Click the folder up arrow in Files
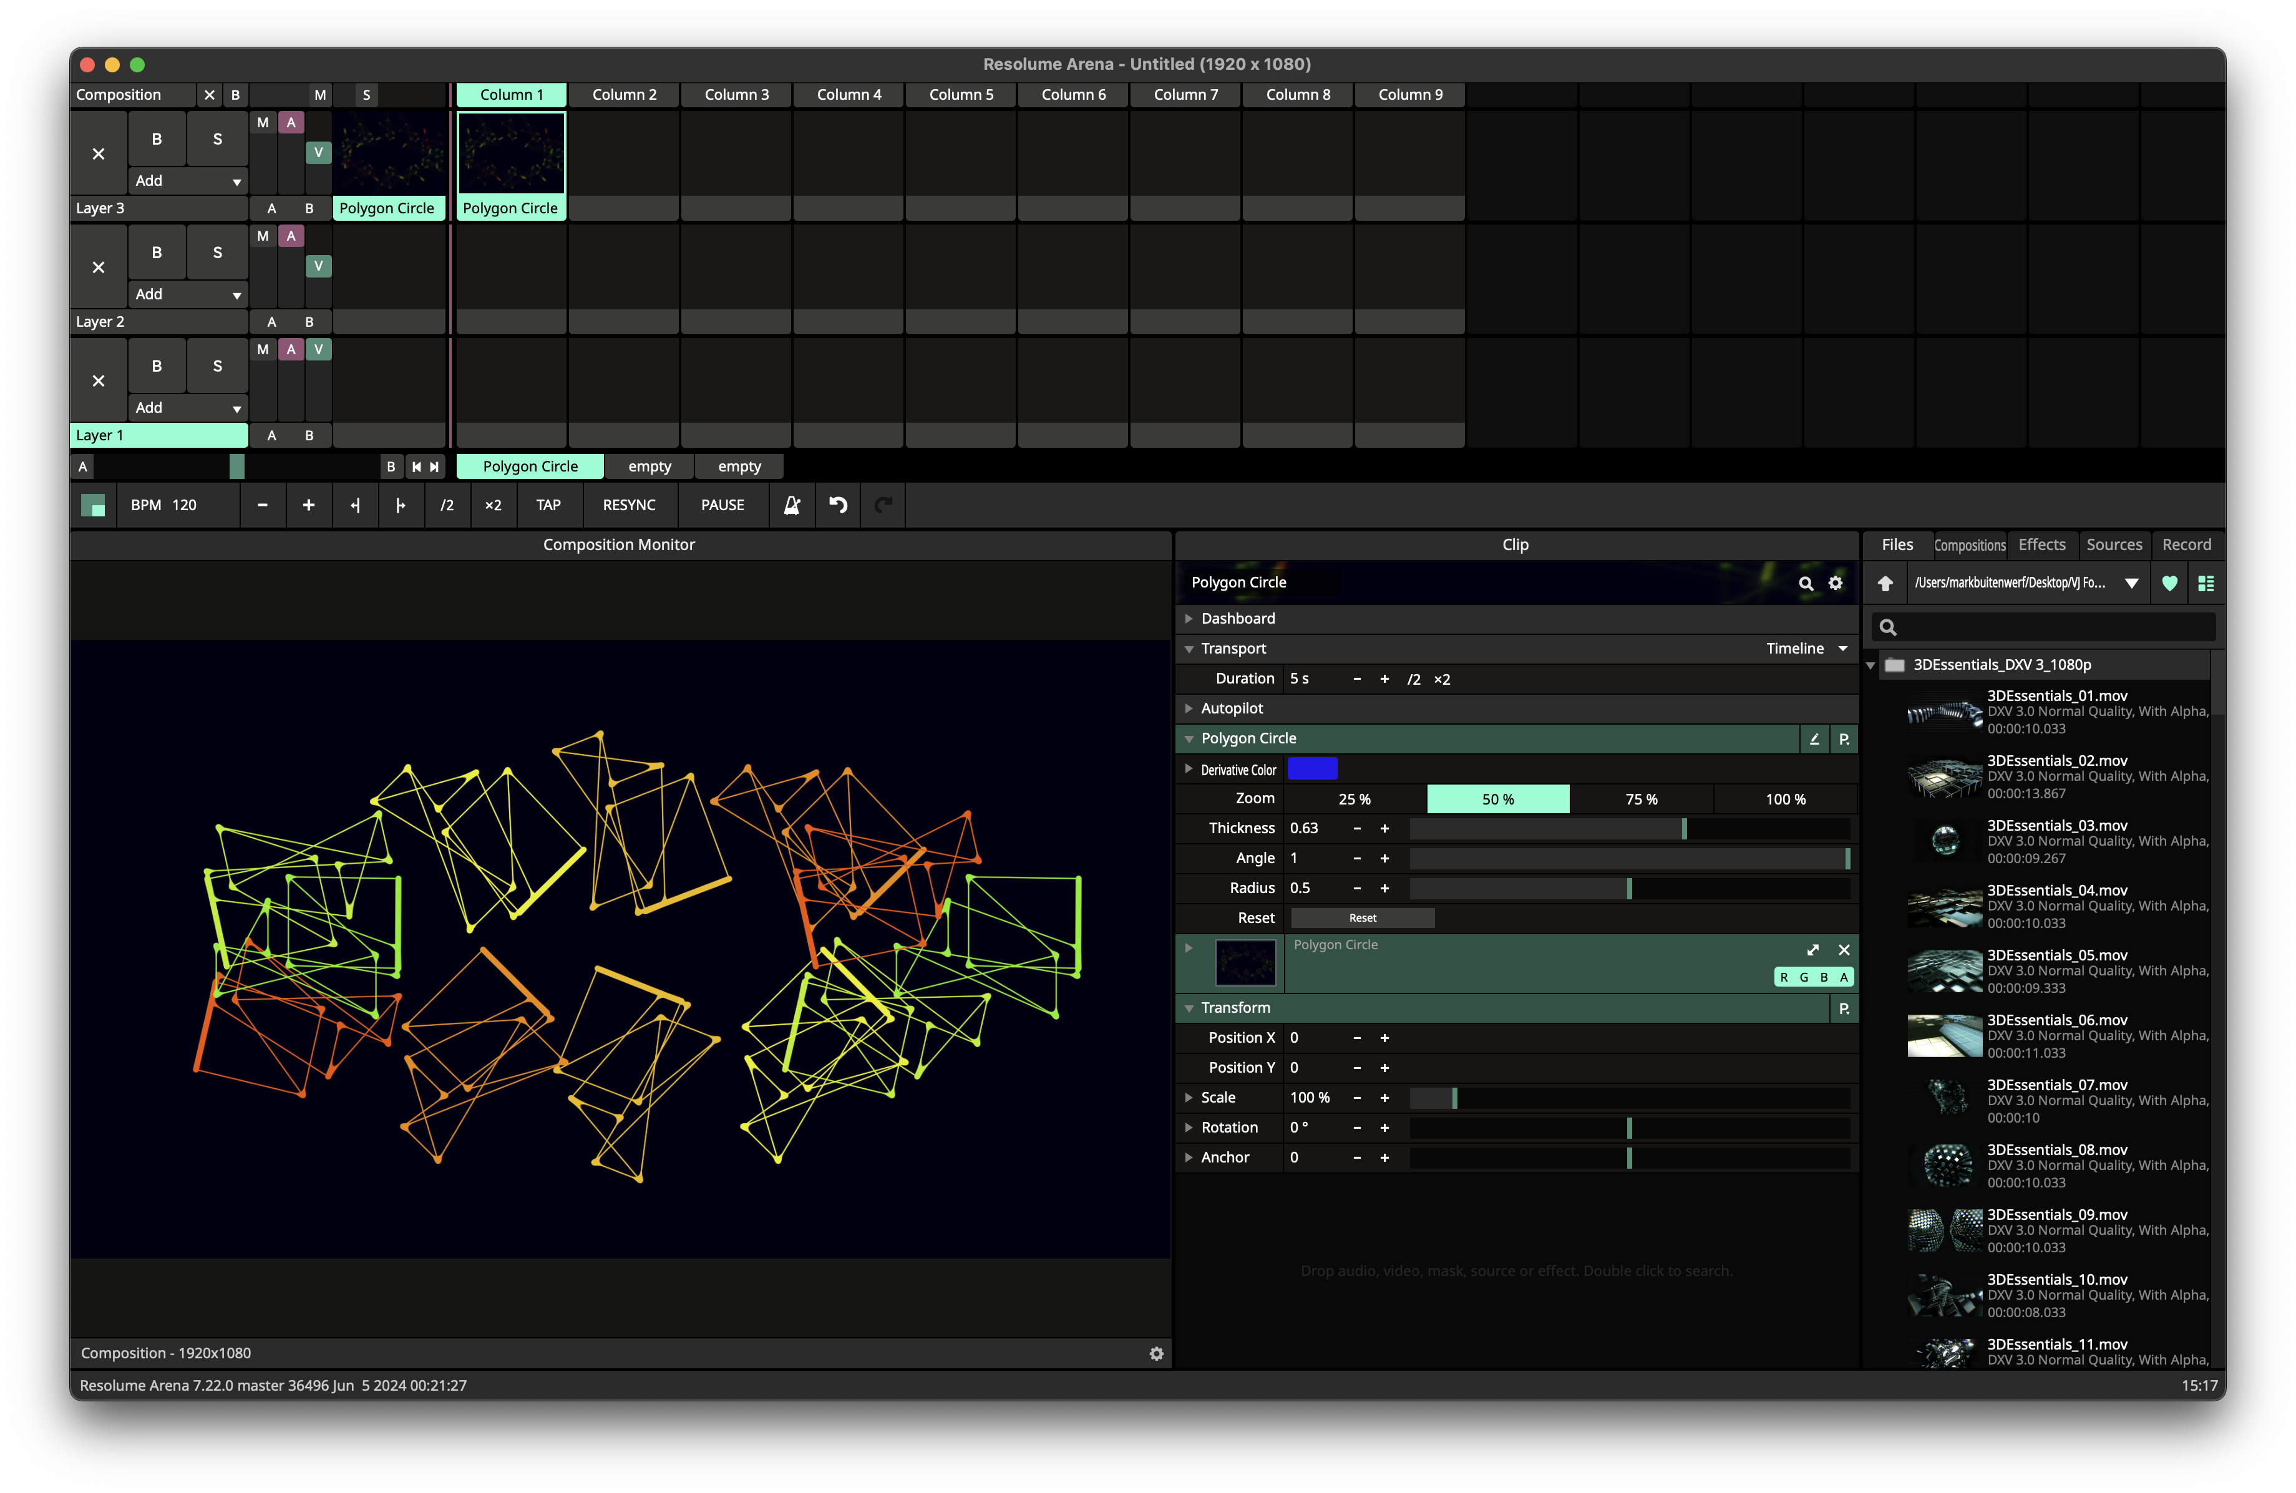The image size is (2296, 1493). [1885, 582]
